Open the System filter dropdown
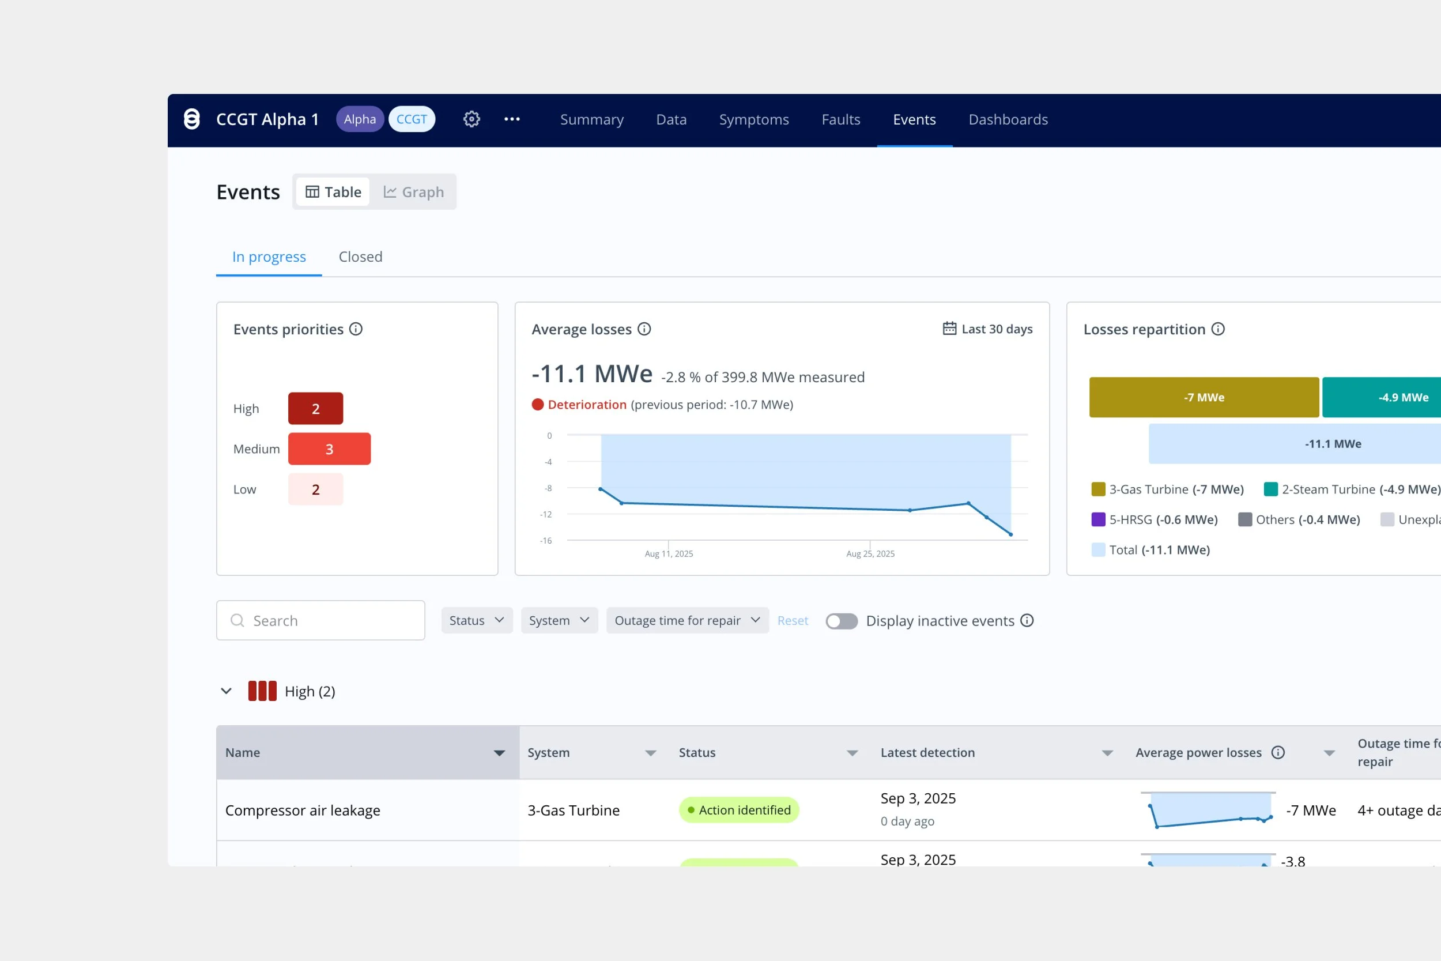The image size is (1441, 961). (558, 620)
